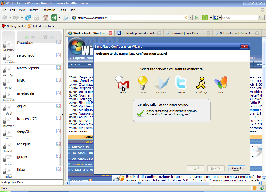Choose the Twitter service icon

pos(181,83)
